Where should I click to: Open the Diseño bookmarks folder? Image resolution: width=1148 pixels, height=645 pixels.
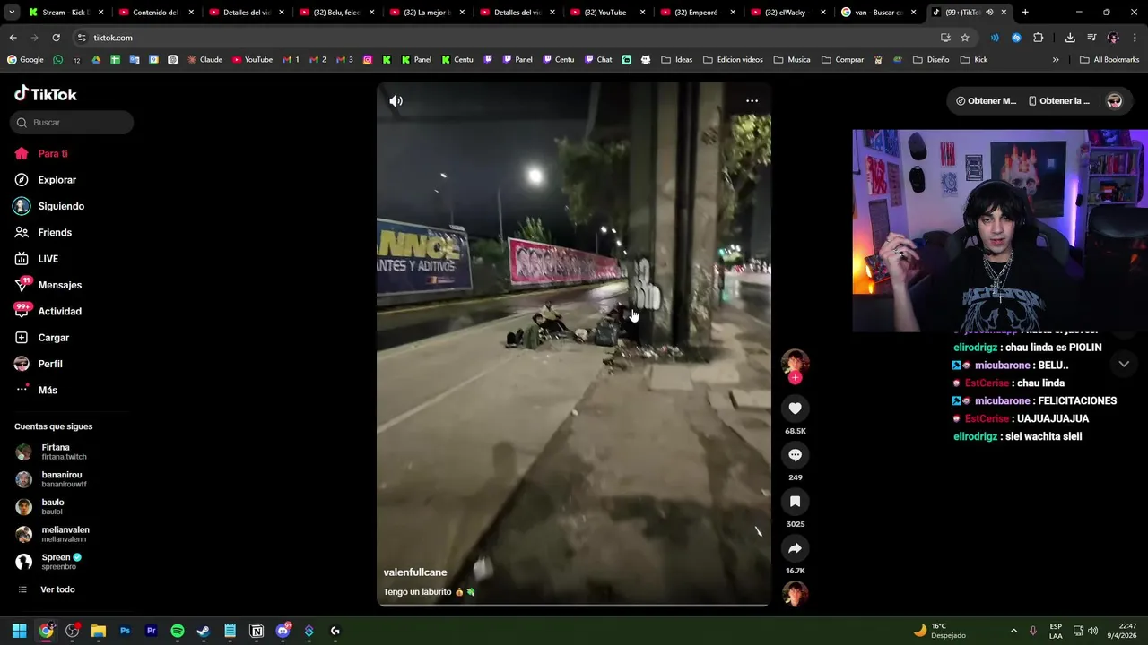(x=932, y=60)
